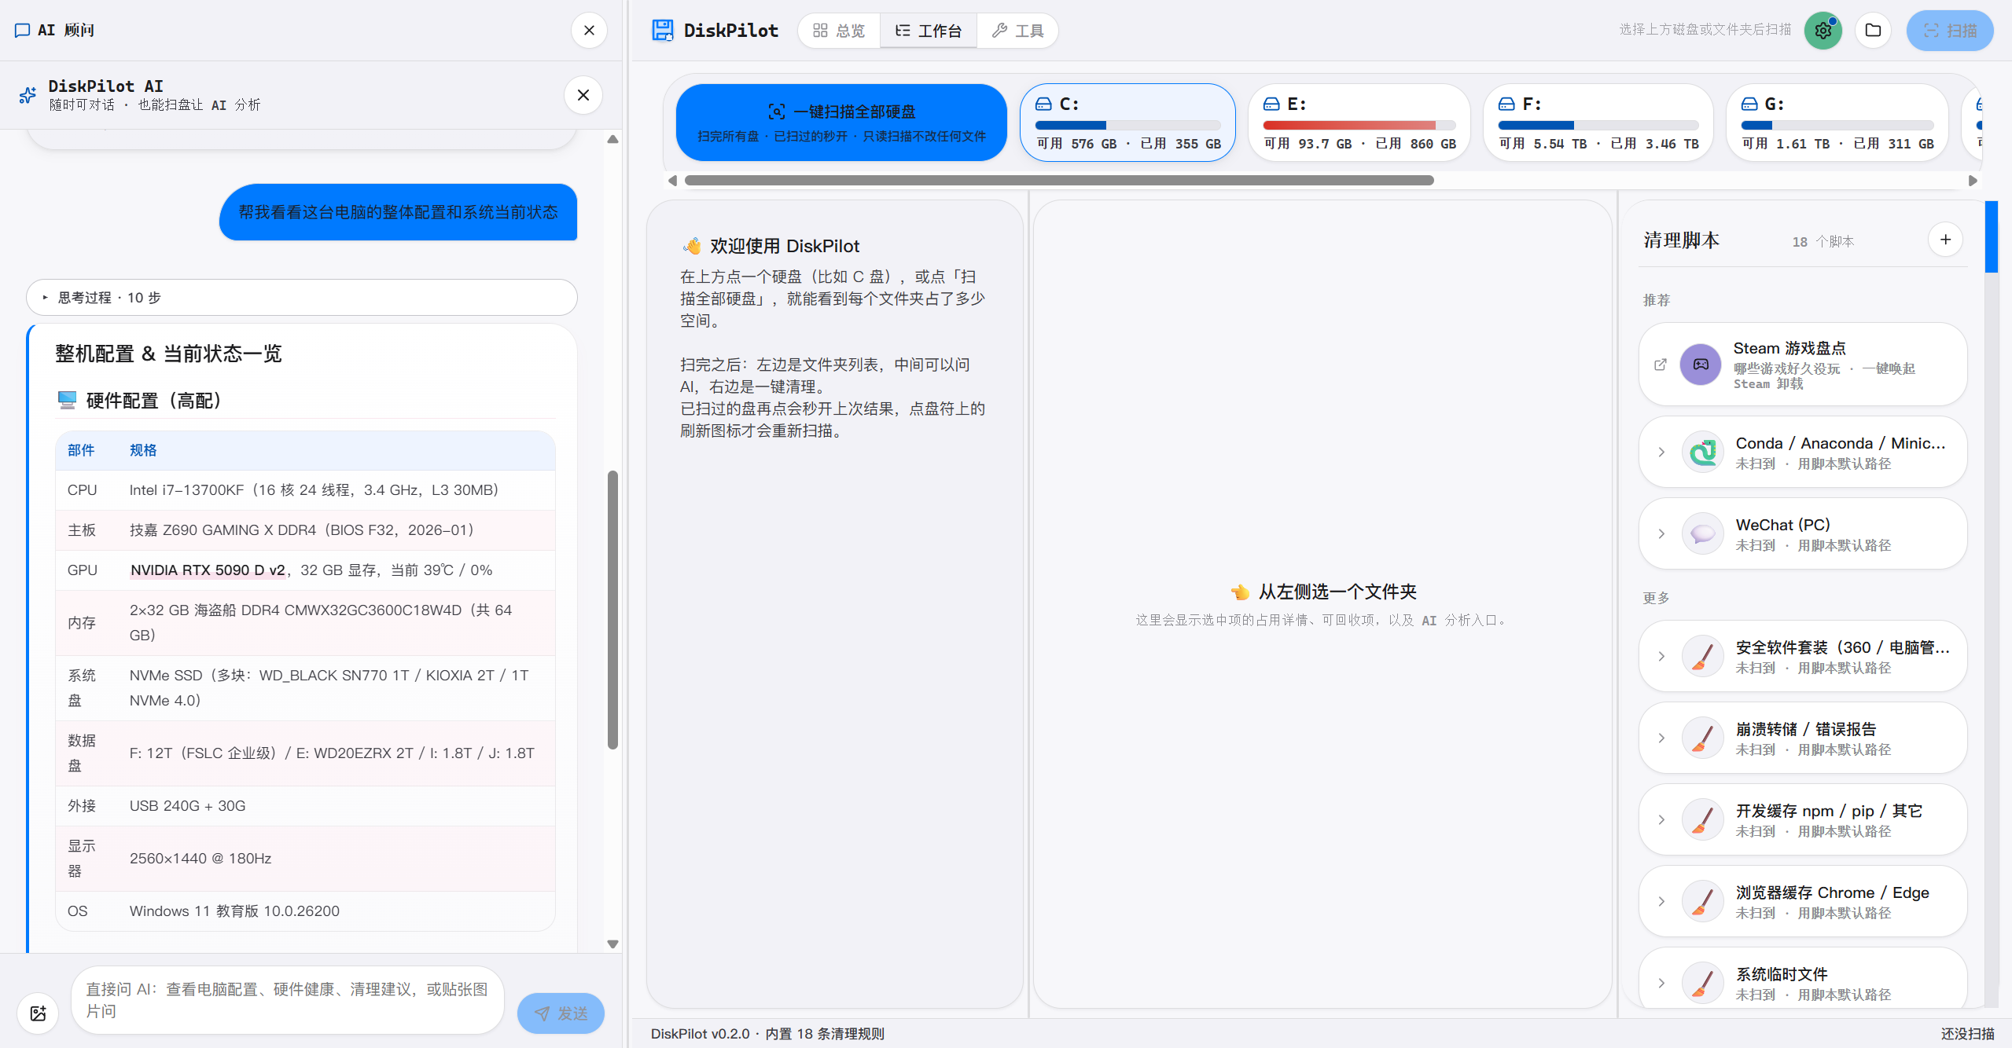2012x1048 pixels.
Task: Switch to the 工作台 tab
Action: coord(929,31)
